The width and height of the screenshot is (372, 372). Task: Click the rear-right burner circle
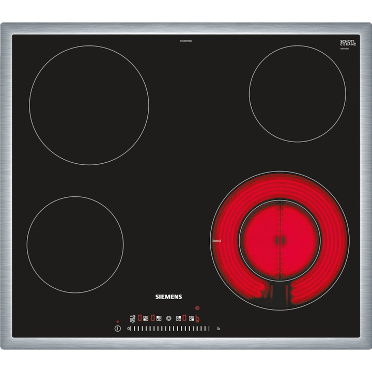tap(297, 94)
